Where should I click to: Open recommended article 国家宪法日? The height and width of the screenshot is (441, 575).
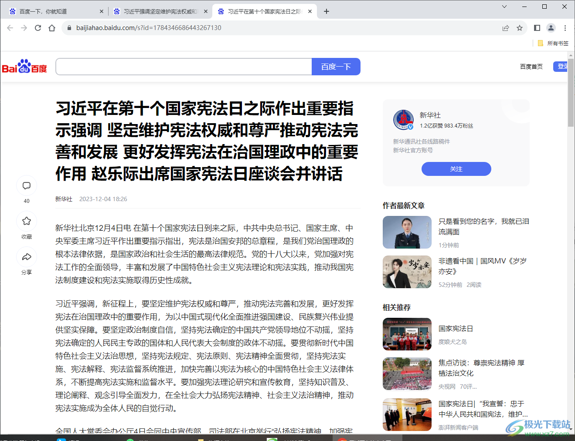point(456,329)
